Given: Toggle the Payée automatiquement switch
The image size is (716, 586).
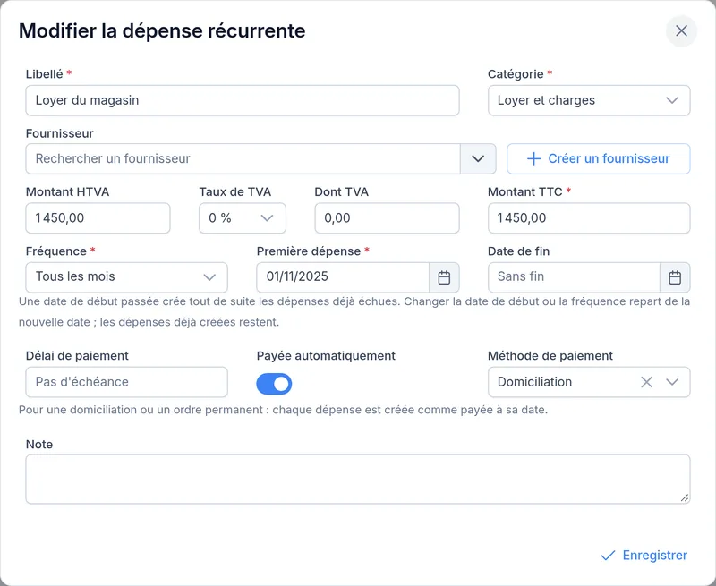Looking at the screenshot, I should [274, 384].
